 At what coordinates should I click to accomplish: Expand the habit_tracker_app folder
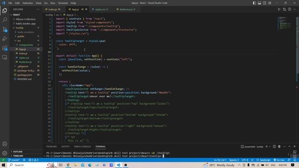[26, 23]
